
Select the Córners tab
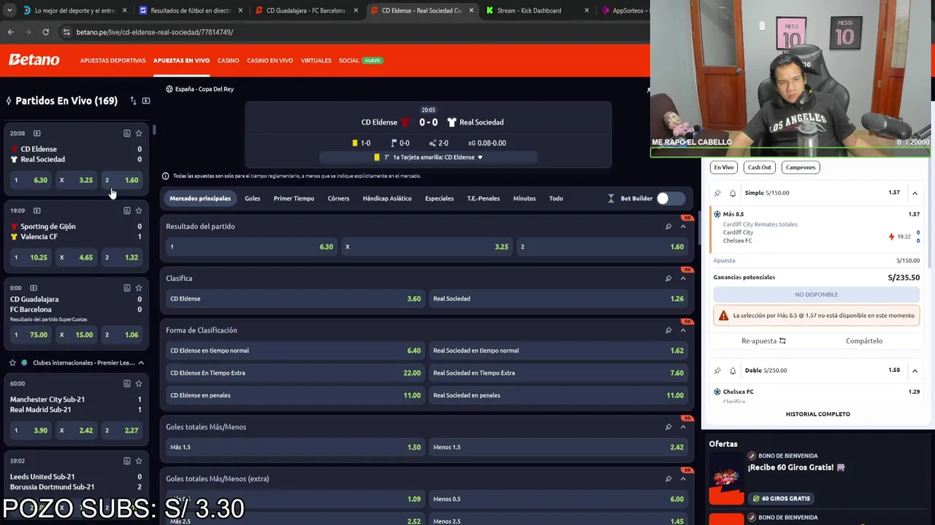pos(338,198)
